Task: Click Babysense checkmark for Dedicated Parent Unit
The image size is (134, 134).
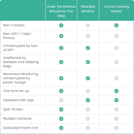Action: coord(61,128)
